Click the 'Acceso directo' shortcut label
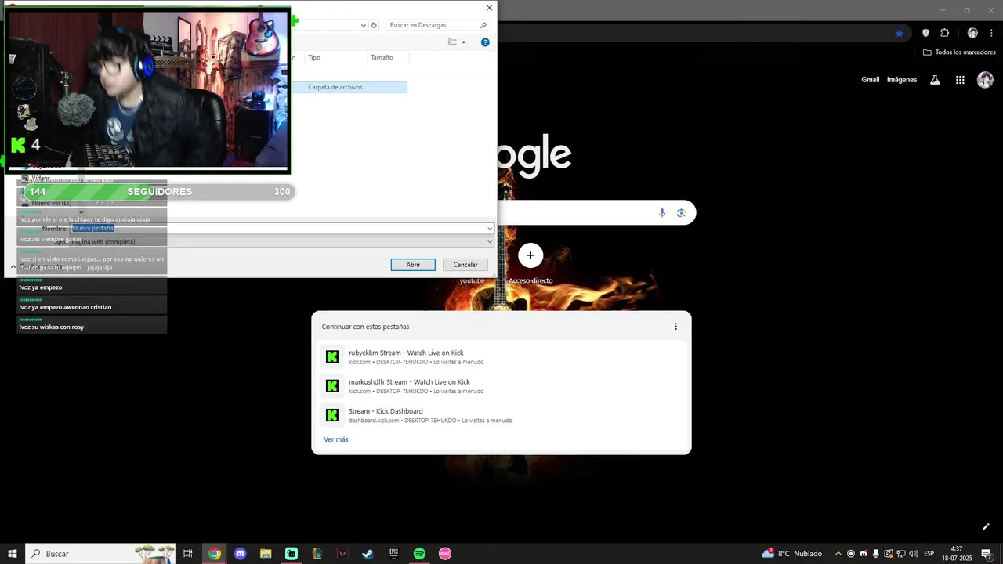 coord(530,280)
